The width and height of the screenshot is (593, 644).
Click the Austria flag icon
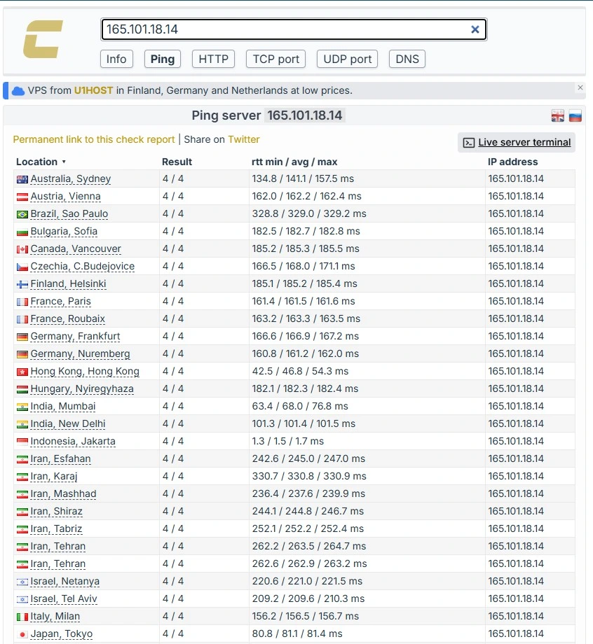point(22,197)
